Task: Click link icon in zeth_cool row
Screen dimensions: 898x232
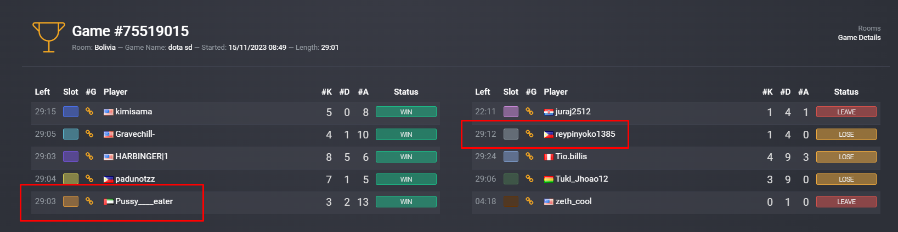Action: click(529, 201)
